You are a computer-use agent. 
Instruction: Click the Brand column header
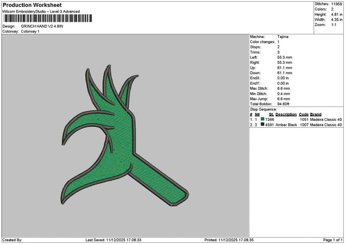click(316, 114)
